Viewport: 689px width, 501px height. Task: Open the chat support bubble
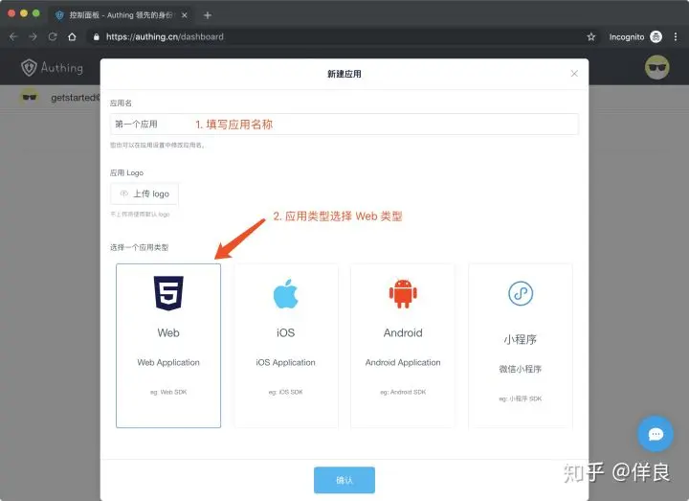click(x=656, y=434)
